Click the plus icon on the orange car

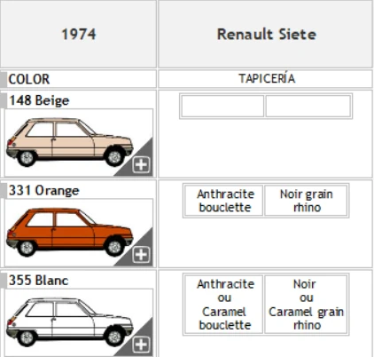pyautogui.click(x=141, y=255)
